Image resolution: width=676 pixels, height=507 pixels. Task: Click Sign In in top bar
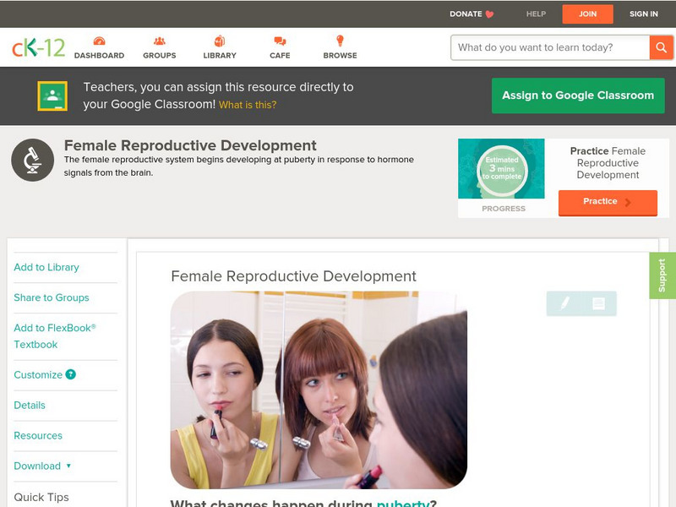click(643, 14)
